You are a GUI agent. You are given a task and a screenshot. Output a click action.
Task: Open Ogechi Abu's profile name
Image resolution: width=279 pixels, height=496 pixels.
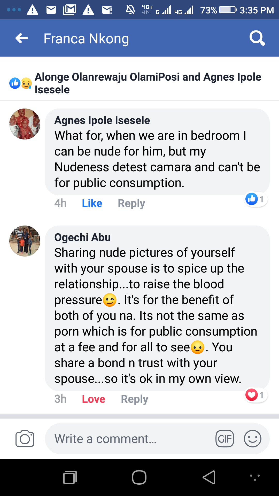pos(82,237)
